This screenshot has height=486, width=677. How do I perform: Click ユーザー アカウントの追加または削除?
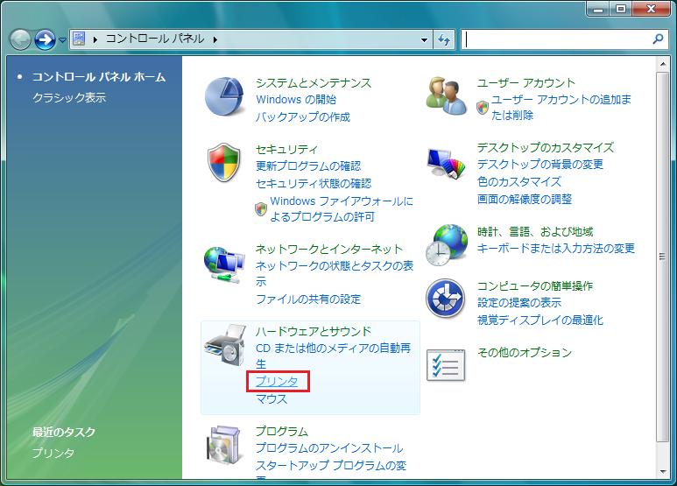561,108
